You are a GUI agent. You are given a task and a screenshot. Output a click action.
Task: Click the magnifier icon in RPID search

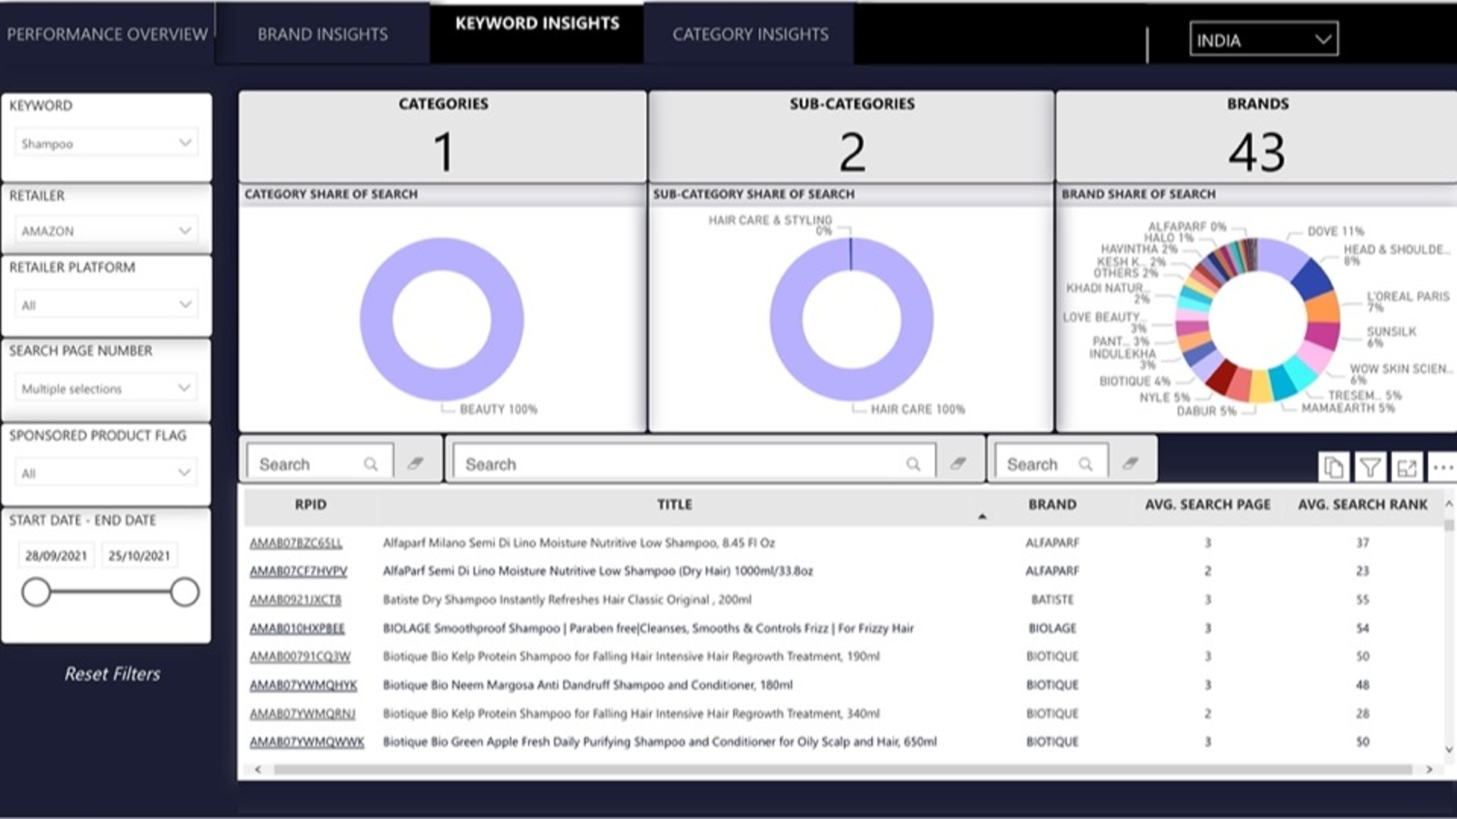[370, 464]
